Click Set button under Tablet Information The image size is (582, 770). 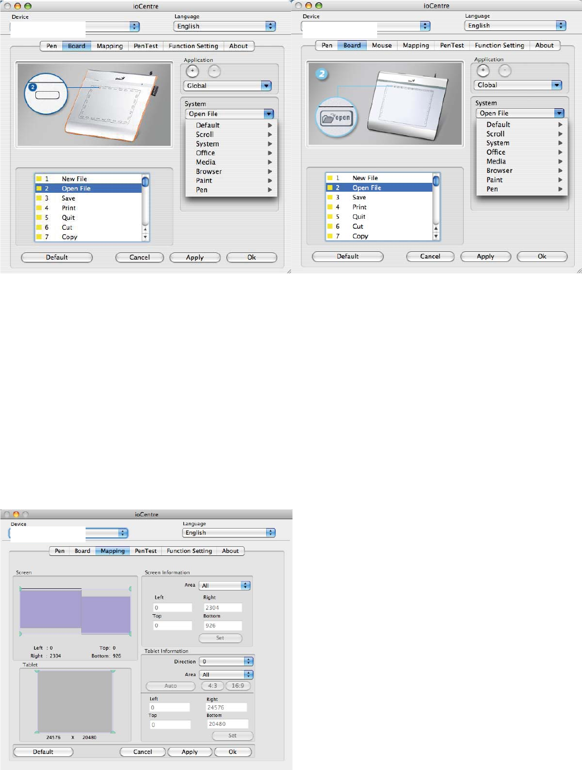[232, 736]
